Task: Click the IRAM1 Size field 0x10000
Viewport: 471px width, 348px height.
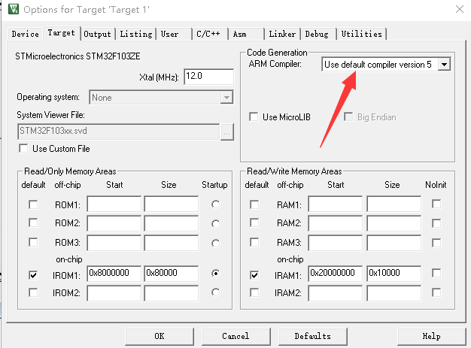Action: click(394, 274)
